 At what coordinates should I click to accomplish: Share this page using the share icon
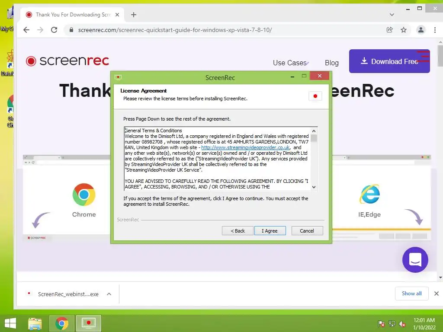click(x=390, y=30)
